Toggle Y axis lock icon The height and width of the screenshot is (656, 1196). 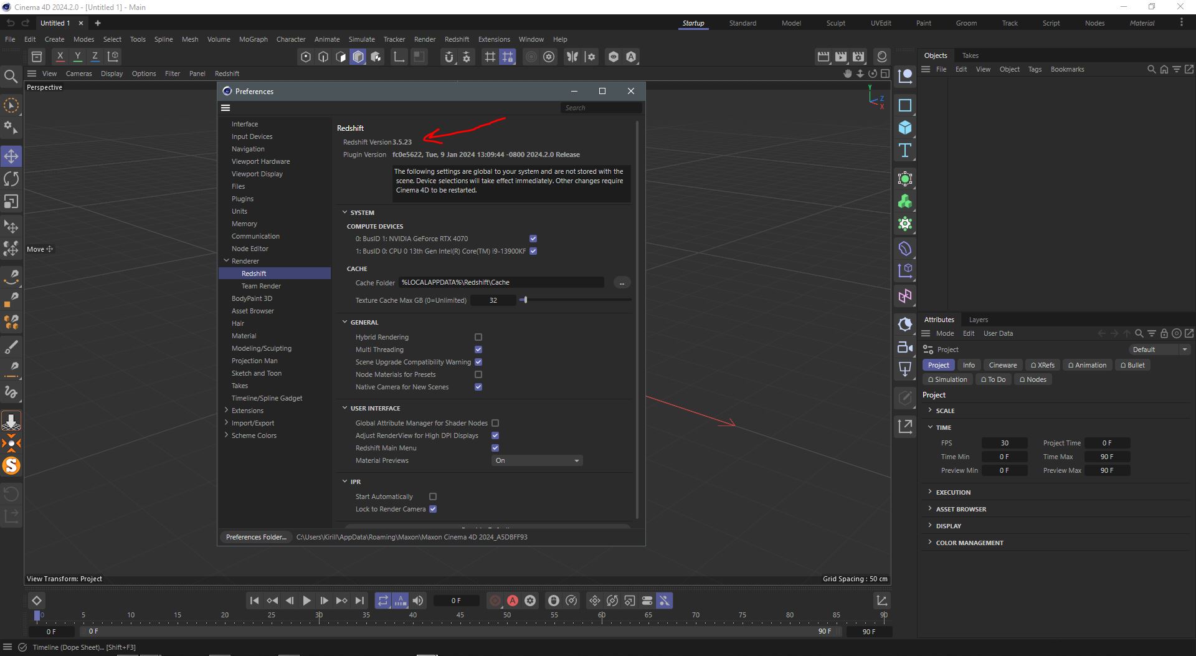[x=77, y=56]
